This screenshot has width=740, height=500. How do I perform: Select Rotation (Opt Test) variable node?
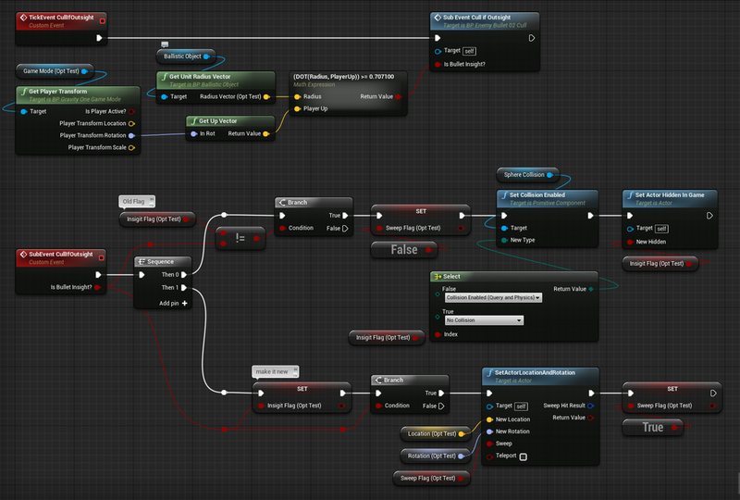point(436,456)
